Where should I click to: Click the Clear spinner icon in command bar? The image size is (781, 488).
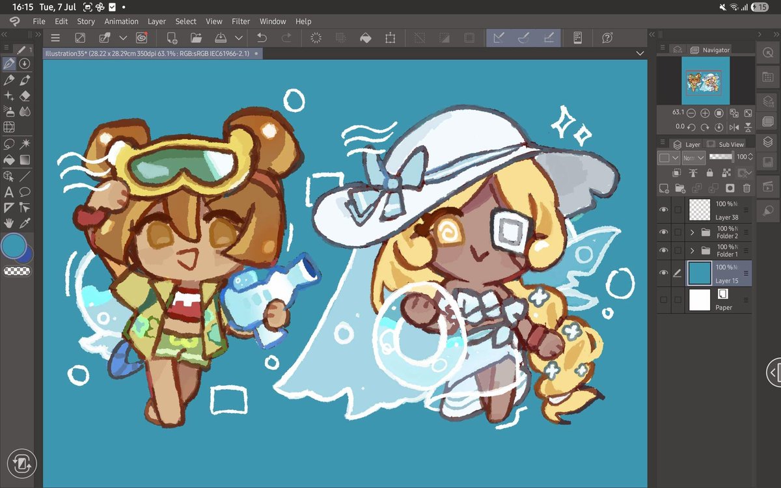point(316,38)
